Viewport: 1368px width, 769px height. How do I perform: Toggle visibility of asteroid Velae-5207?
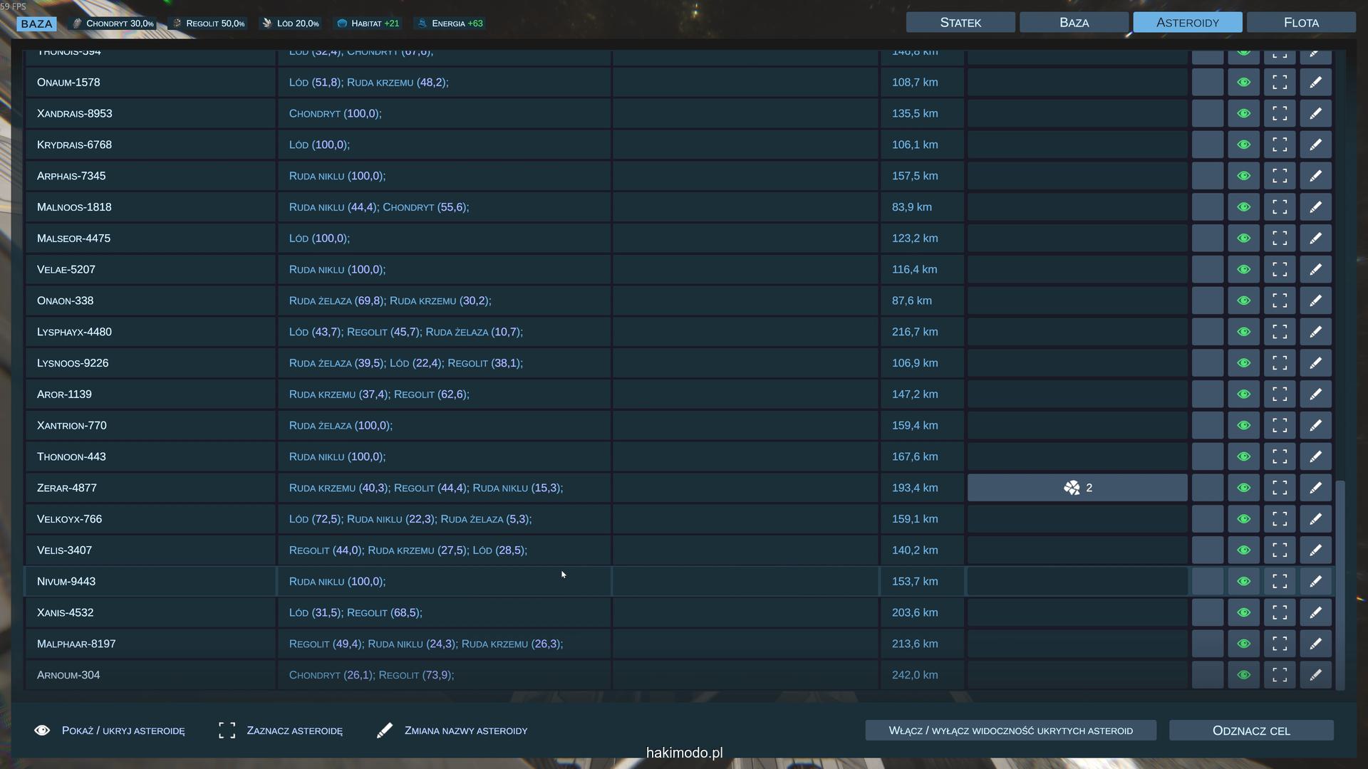[x=1243, y=269]
